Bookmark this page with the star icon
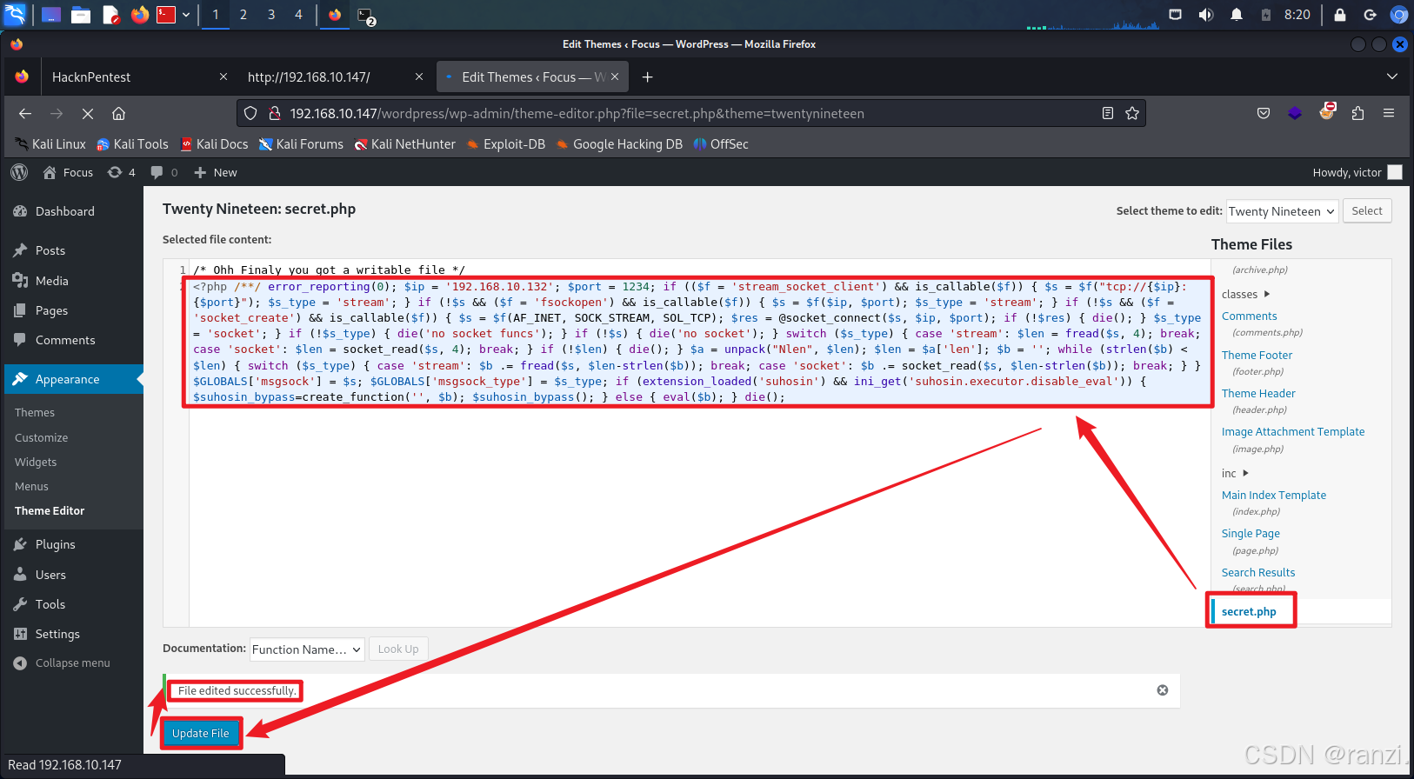1414x779 pixels. (1132, 114)
